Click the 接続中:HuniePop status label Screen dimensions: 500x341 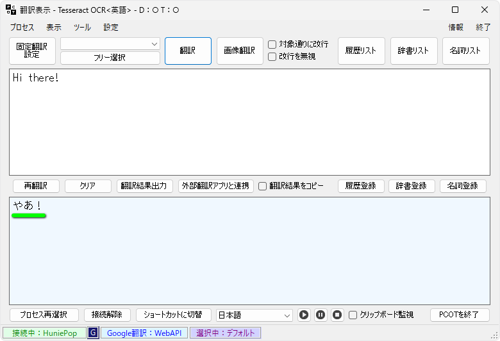44,333
